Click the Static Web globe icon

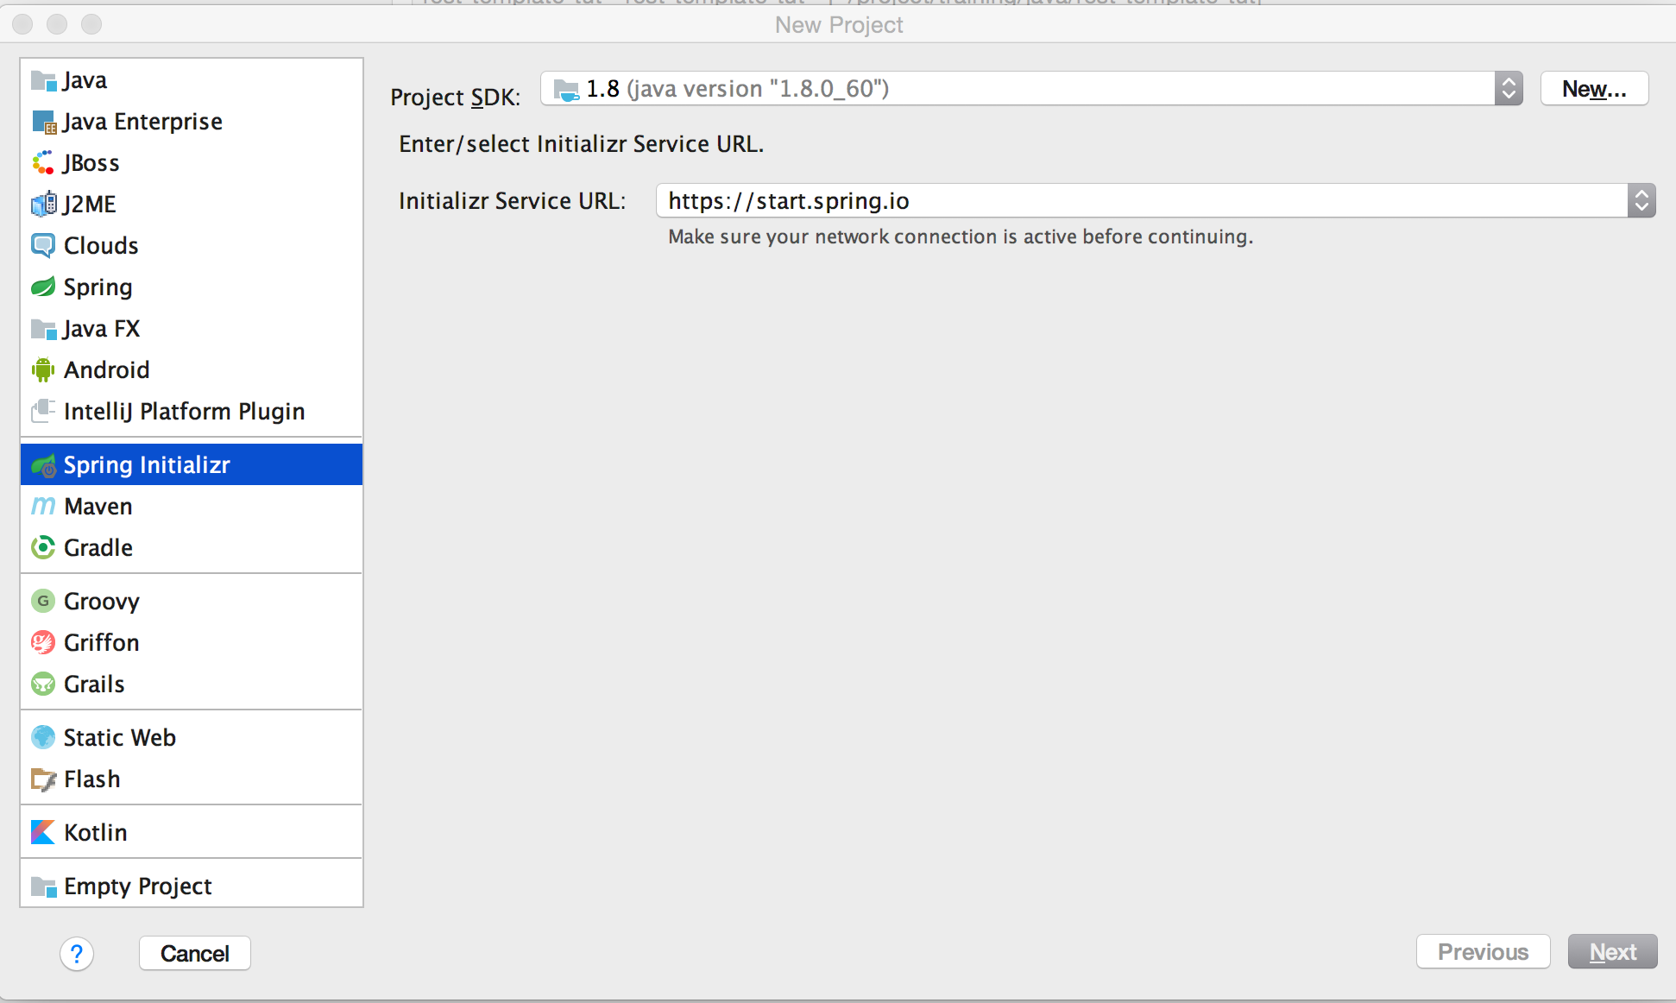(x=43, y=738)
